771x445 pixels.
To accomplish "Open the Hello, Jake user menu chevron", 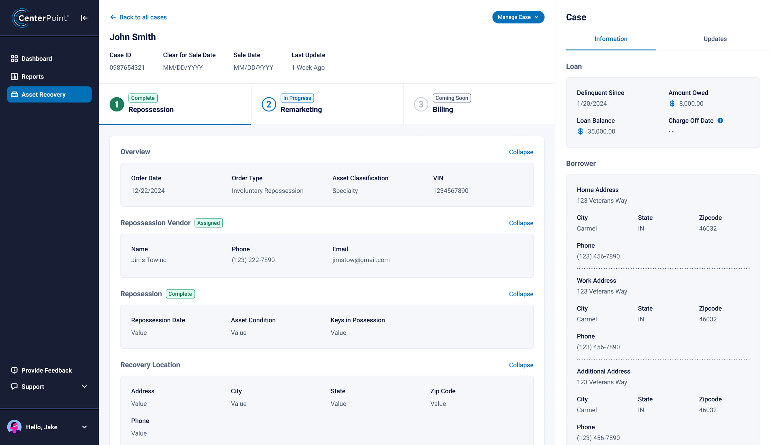I will click(x=84, y=427).
